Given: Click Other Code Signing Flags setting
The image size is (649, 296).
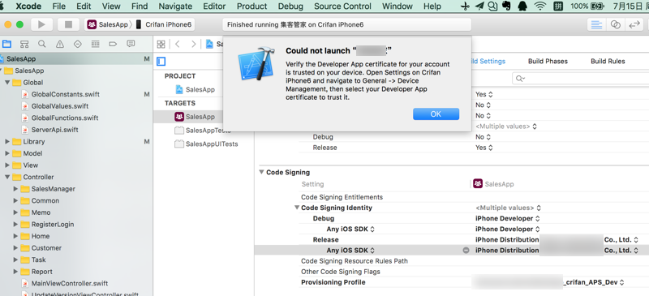Looking at the screenshot, I should click(x=340, y=272).
